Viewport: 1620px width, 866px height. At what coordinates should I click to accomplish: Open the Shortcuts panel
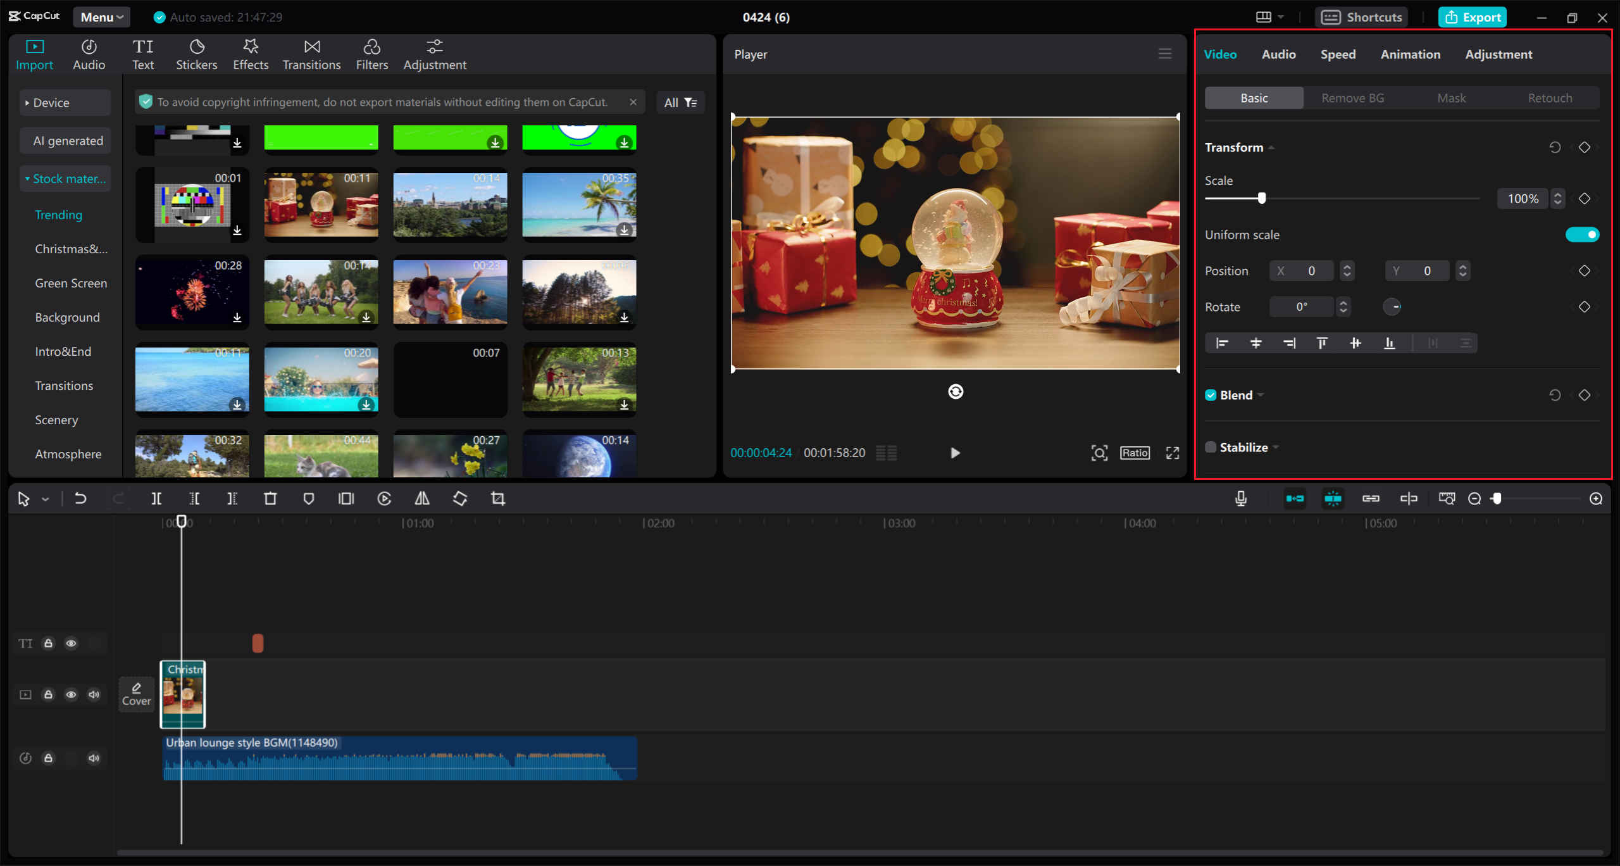click(x=1361, y=17)
